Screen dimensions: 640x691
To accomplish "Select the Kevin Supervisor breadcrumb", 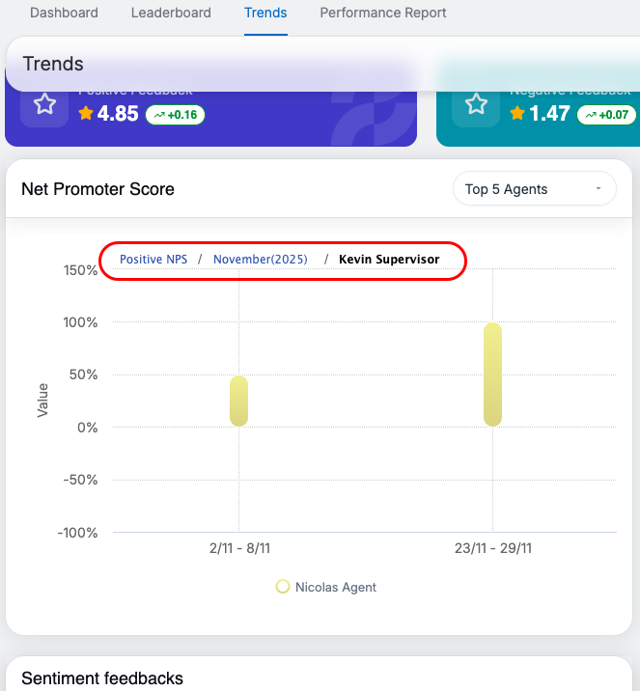I will [x=389, y=260].
